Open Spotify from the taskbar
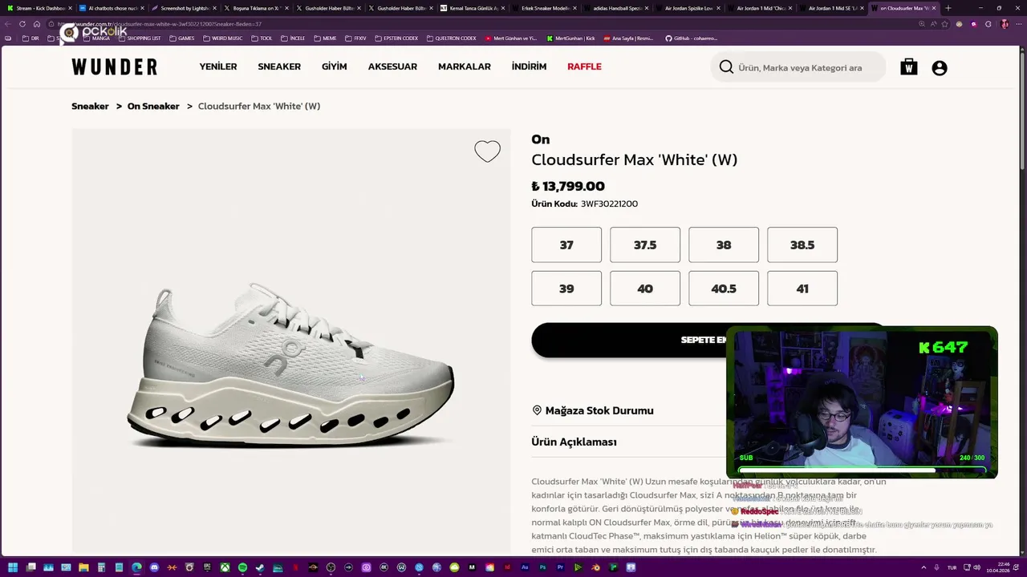 (x=242, y=567)
